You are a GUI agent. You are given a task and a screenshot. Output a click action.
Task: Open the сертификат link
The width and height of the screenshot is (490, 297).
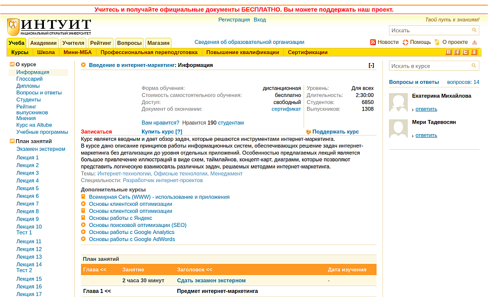[286, 109]
